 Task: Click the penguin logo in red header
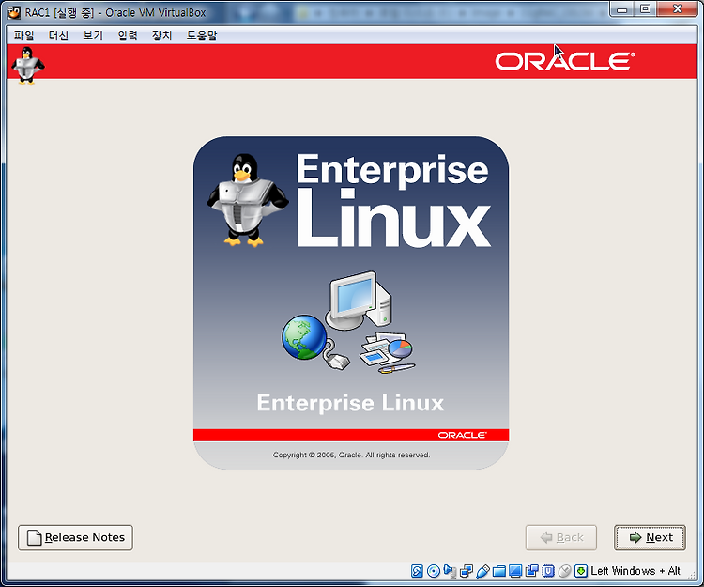point(27,65)
